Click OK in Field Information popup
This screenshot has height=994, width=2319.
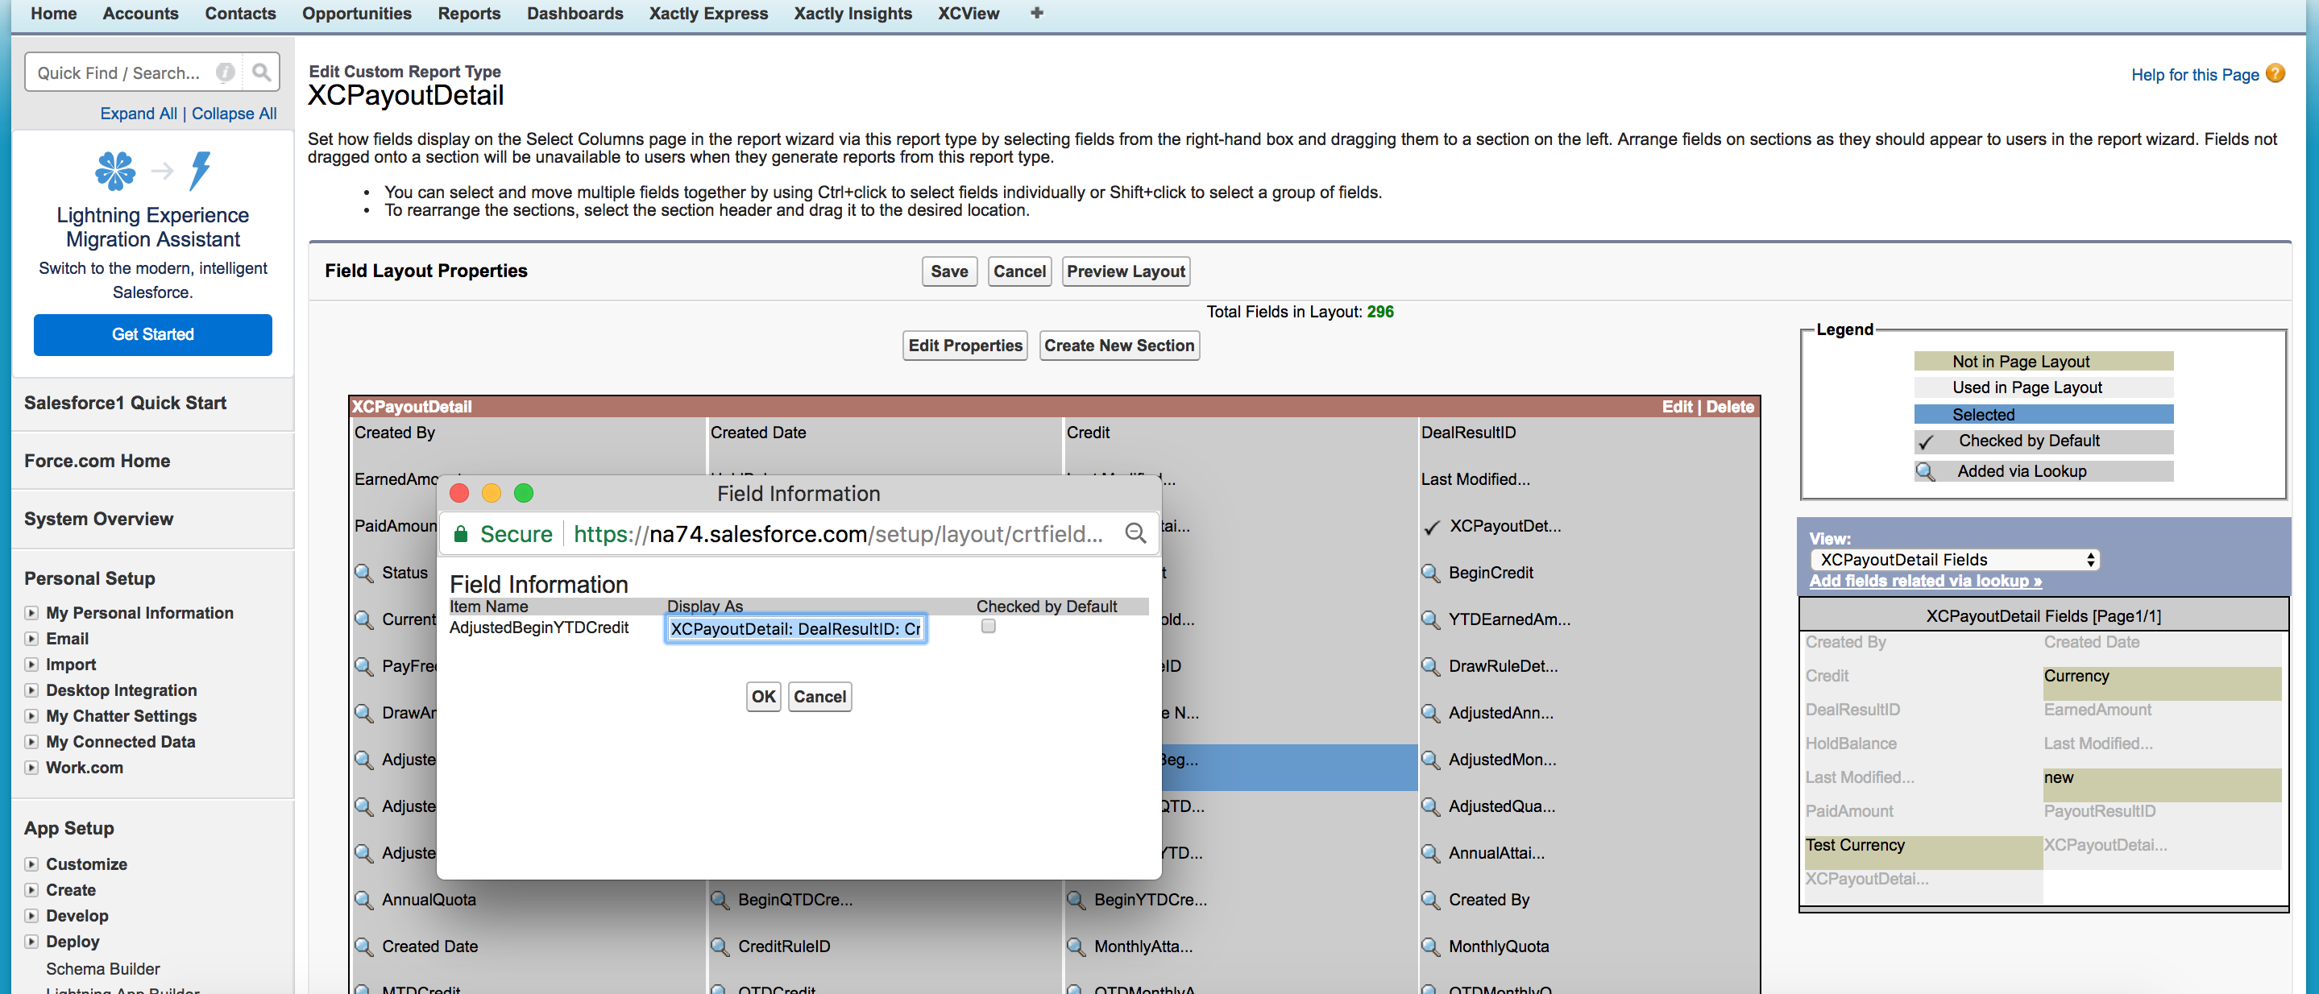tap(763, 696)
